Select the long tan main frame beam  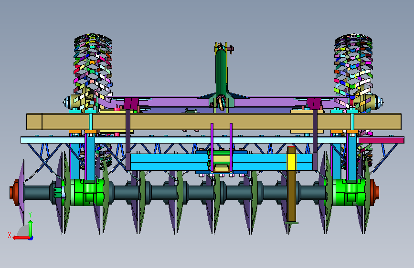pos(214,122)
